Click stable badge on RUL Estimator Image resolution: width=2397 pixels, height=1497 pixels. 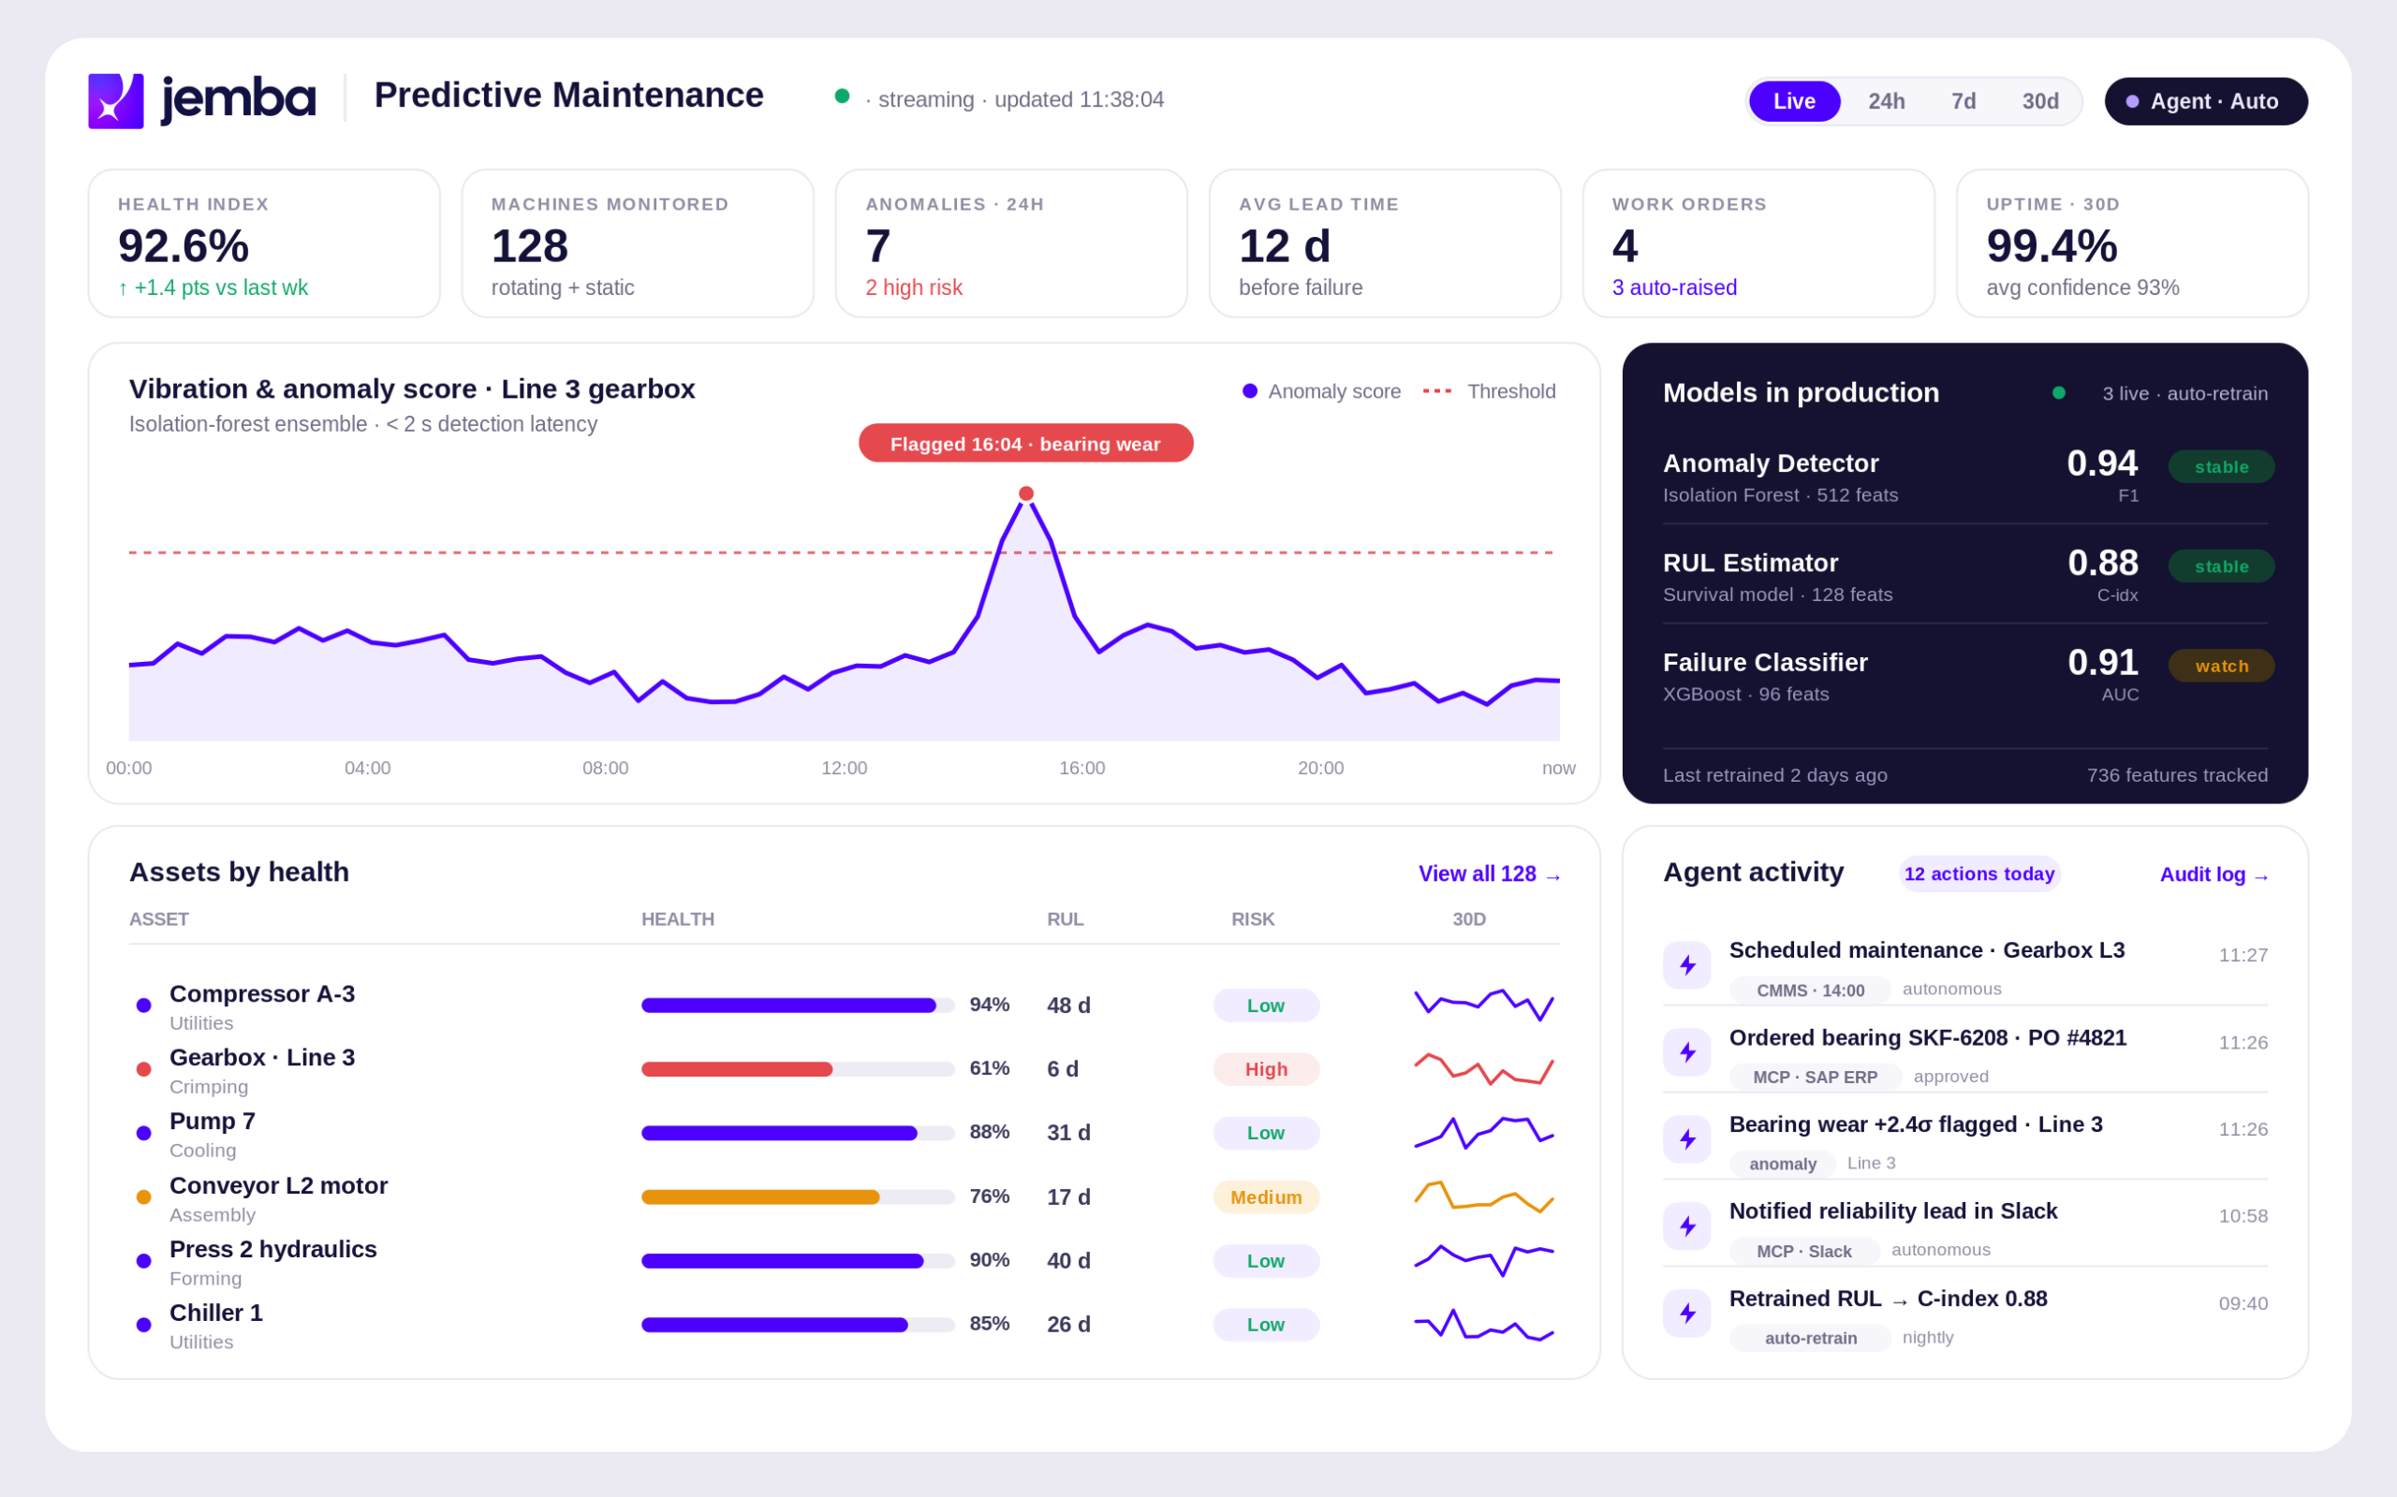tap(2221, 566)
